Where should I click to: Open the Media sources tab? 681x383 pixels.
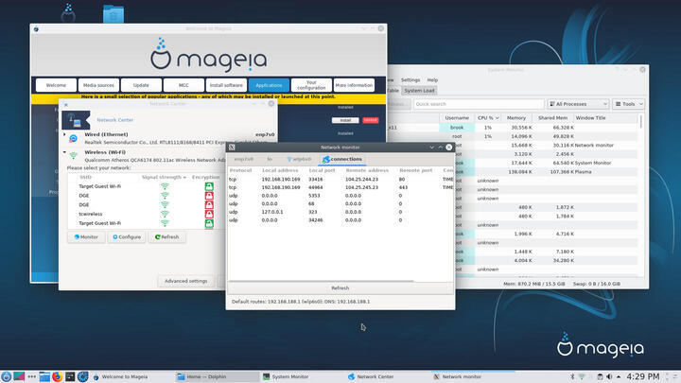tap(98, 85)
